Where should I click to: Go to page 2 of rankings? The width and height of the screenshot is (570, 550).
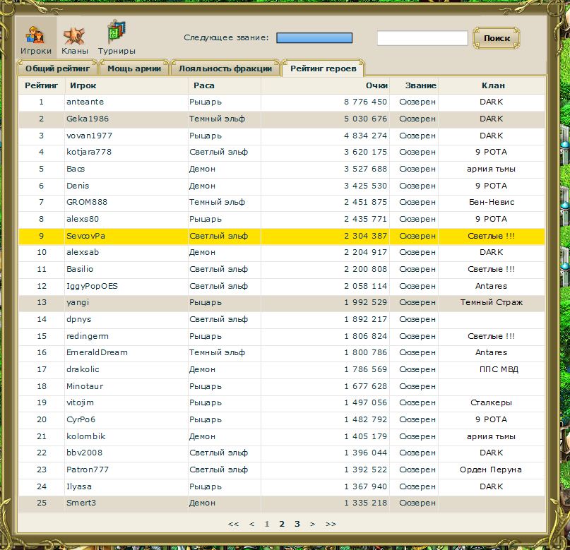click(x=282, y=524)
